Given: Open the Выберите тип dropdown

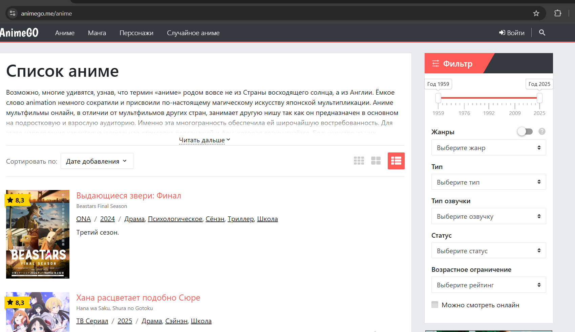Looking at the screenshot, I should click(489, 182).
